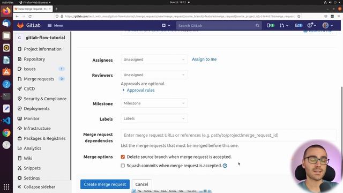Open Merge requests in sidebar
Screen dimensions: 343x193
click(x=39, y=79)
